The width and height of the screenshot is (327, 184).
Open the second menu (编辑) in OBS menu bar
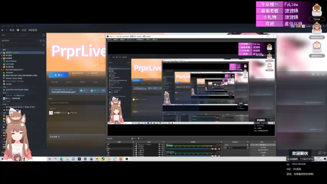coord(116,39)
